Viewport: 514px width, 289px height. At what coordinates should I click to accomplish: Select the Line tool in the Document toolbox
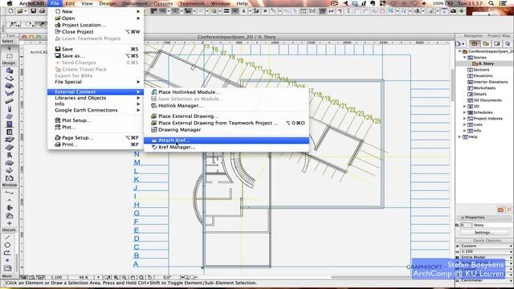click(7, 237)
